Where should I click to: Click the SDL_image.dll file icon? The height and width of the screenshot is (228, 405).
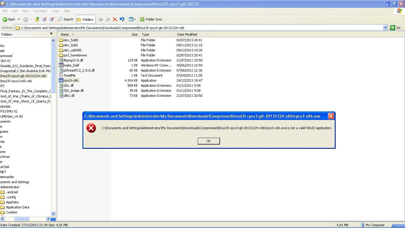tap(61, 91)
